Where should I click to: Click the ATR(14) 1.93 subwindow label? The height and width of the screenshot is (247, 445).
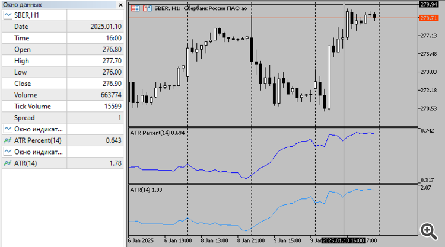146,190
